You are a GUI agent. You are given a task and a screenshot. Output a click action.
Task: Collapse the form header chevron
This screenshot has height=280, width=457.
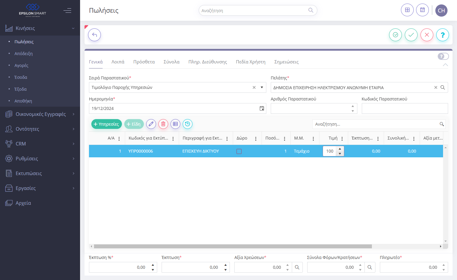[445, 65]
